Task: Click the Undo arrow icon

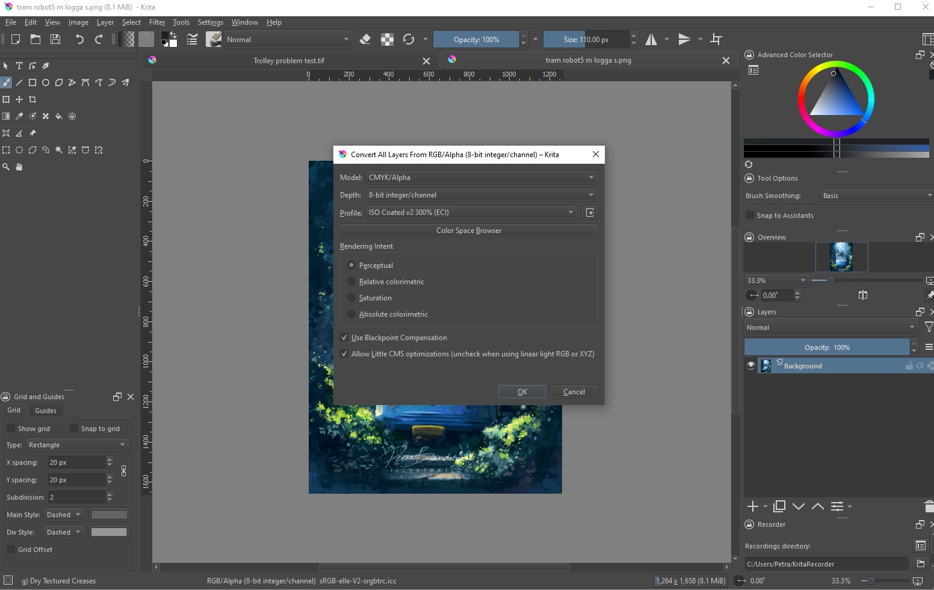Action: click(x=79, y=40)
